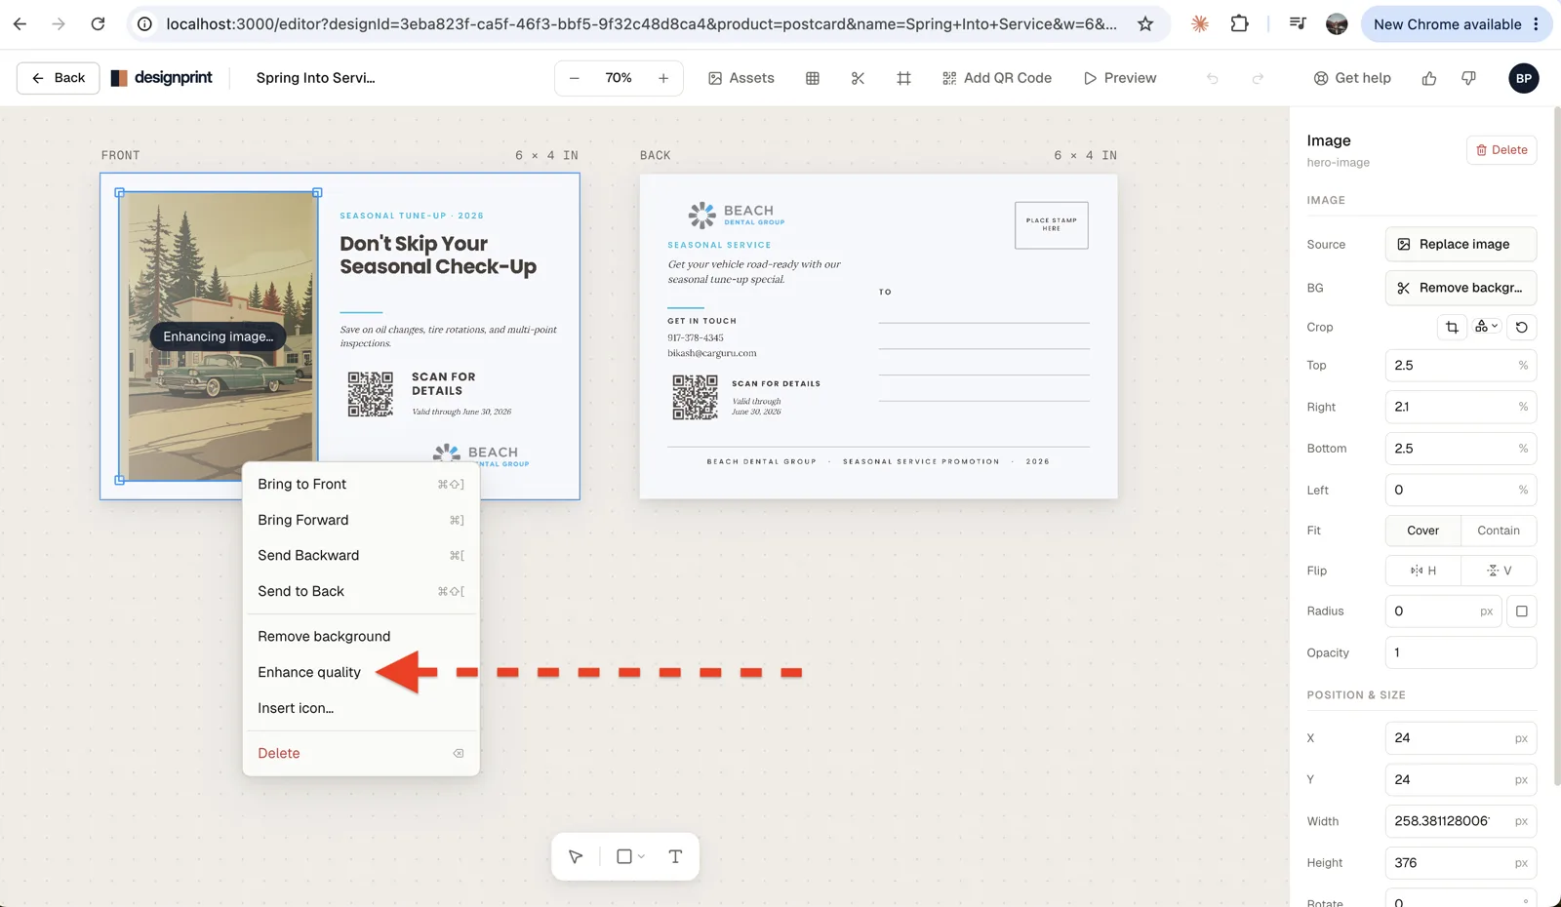Open Chrome profile avatar
This screenshot has width=1561, height=907.
[x=1337, y=23]
